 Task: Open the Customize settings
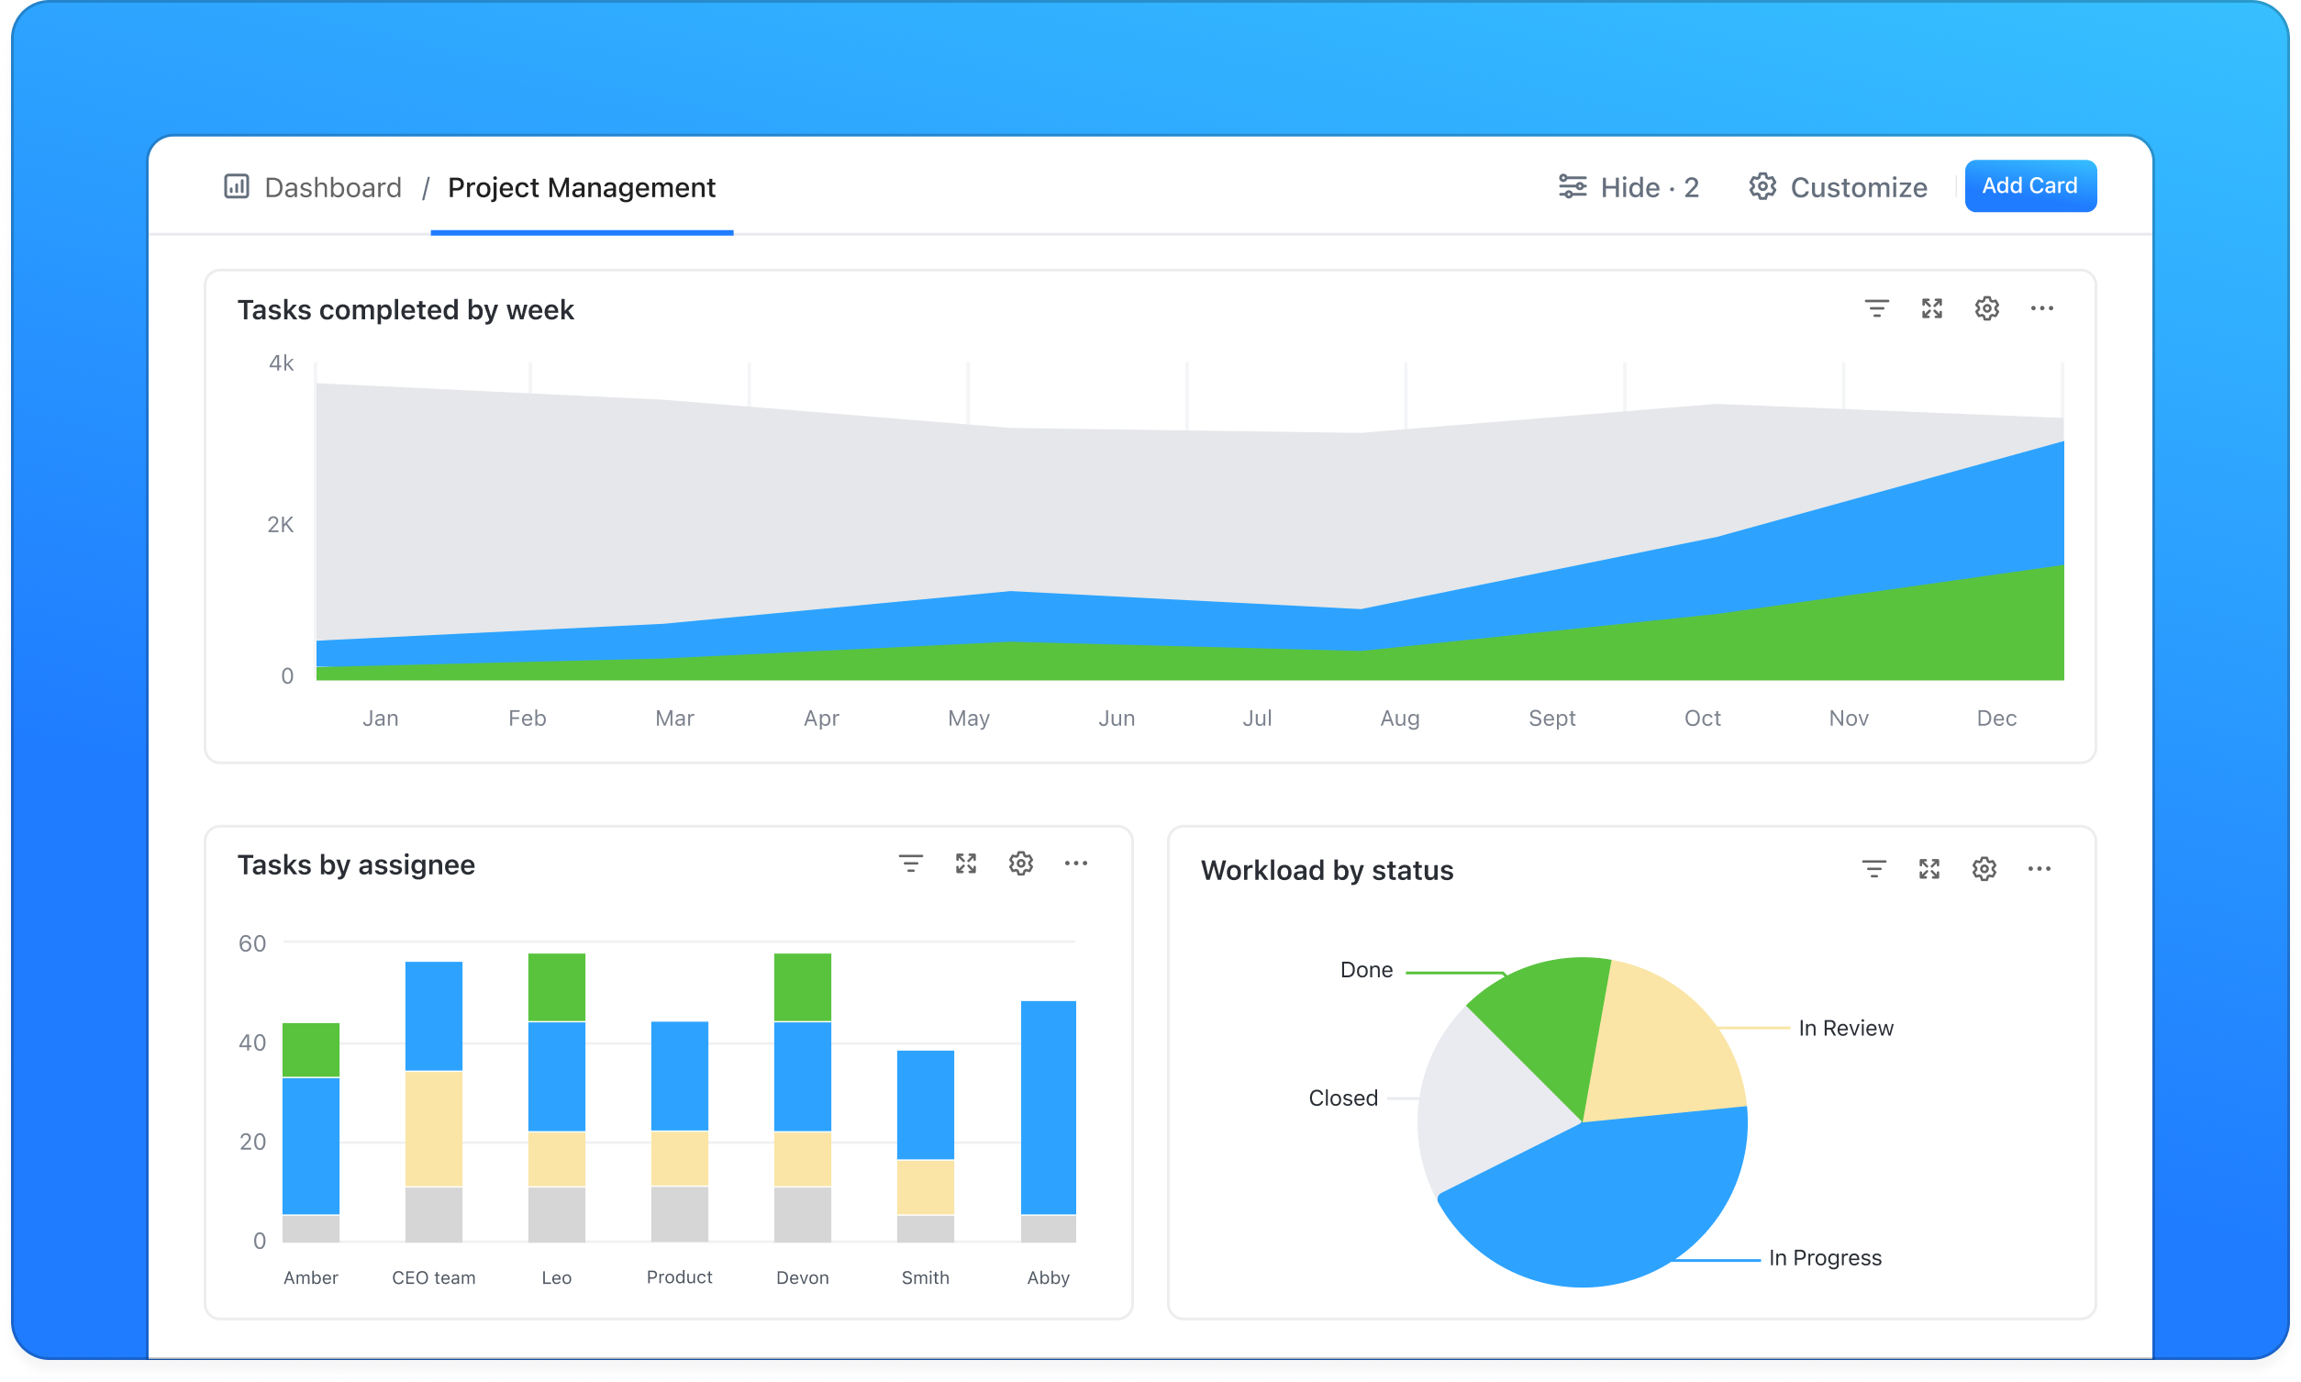tap(1858, 187)
